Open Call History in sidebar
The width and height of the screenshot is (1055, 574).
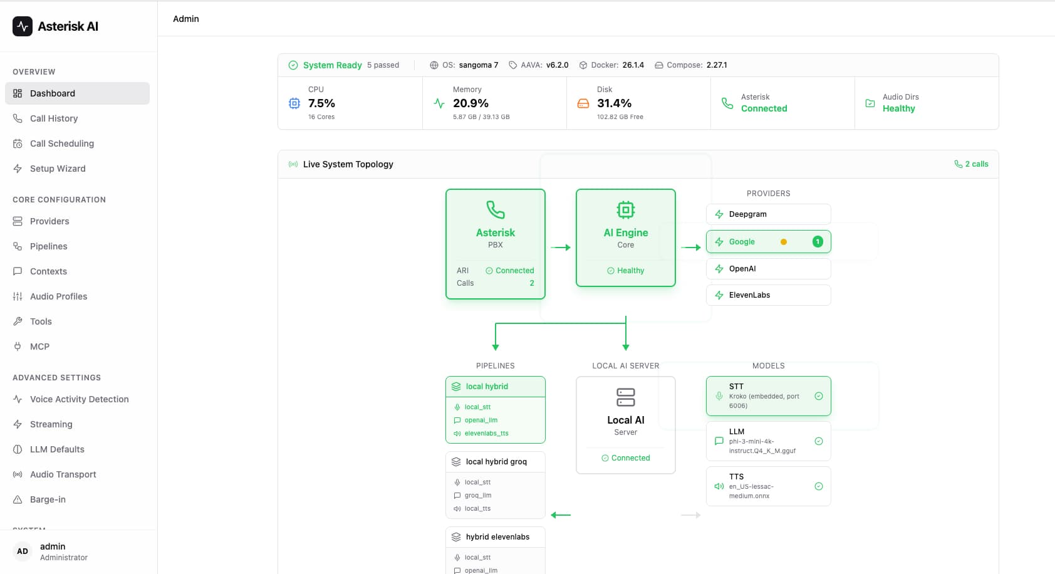tap(77, 118)
